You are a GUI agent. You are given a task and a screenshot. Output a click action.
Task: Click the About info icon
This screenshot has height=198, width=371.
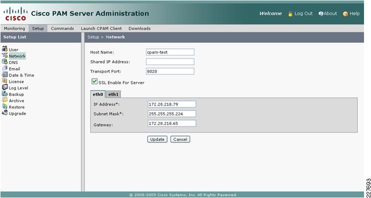[321, 13]
